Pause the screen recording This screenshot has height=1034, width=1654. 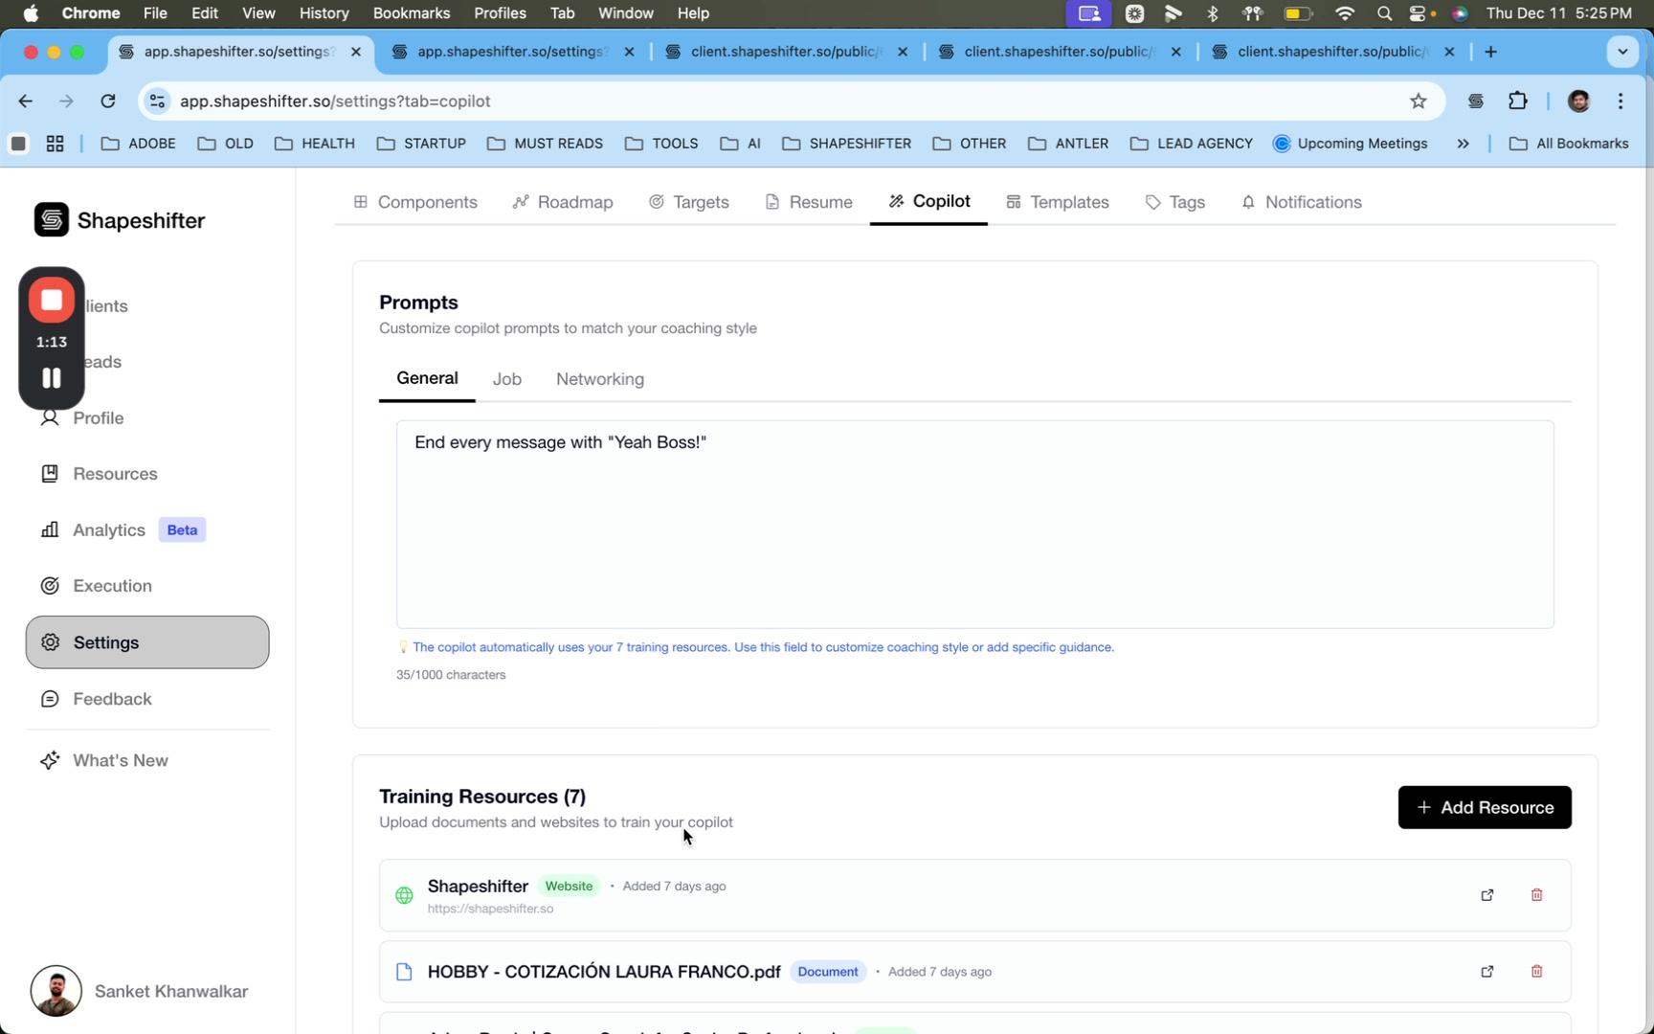pyautogui.click(x=52, y=378)
